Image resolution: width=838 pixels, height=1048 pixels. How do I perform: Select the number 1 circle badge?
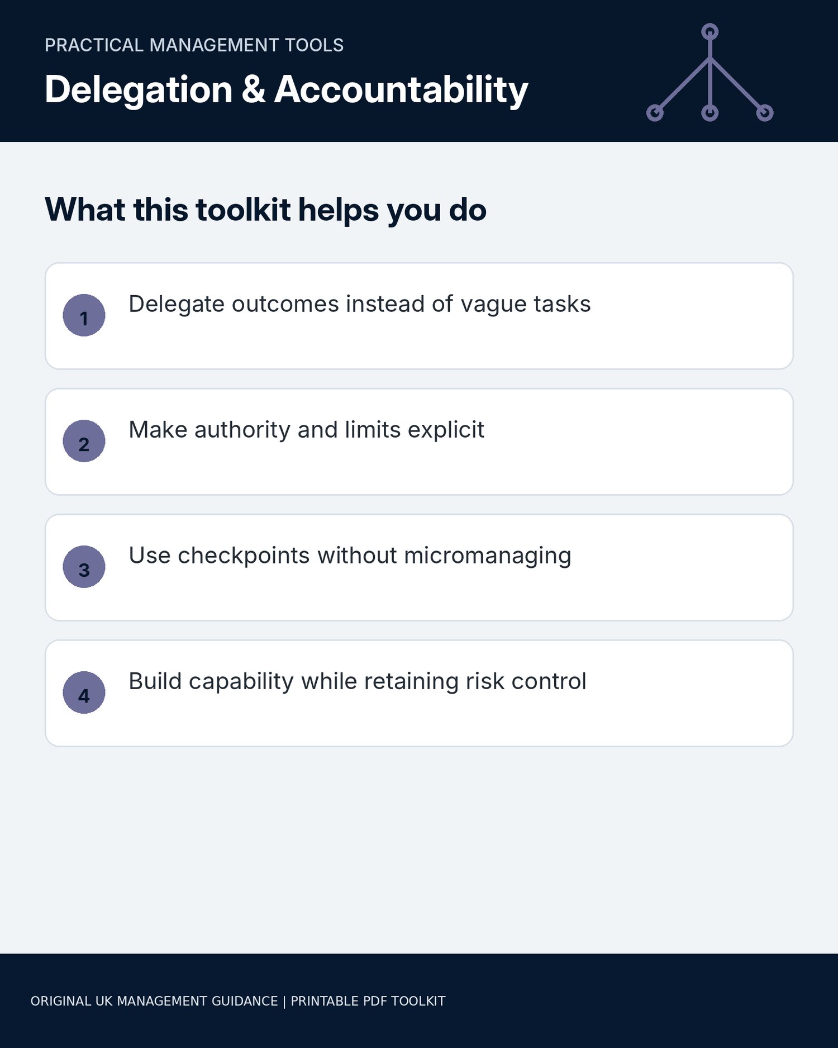[x=84, y=315]
